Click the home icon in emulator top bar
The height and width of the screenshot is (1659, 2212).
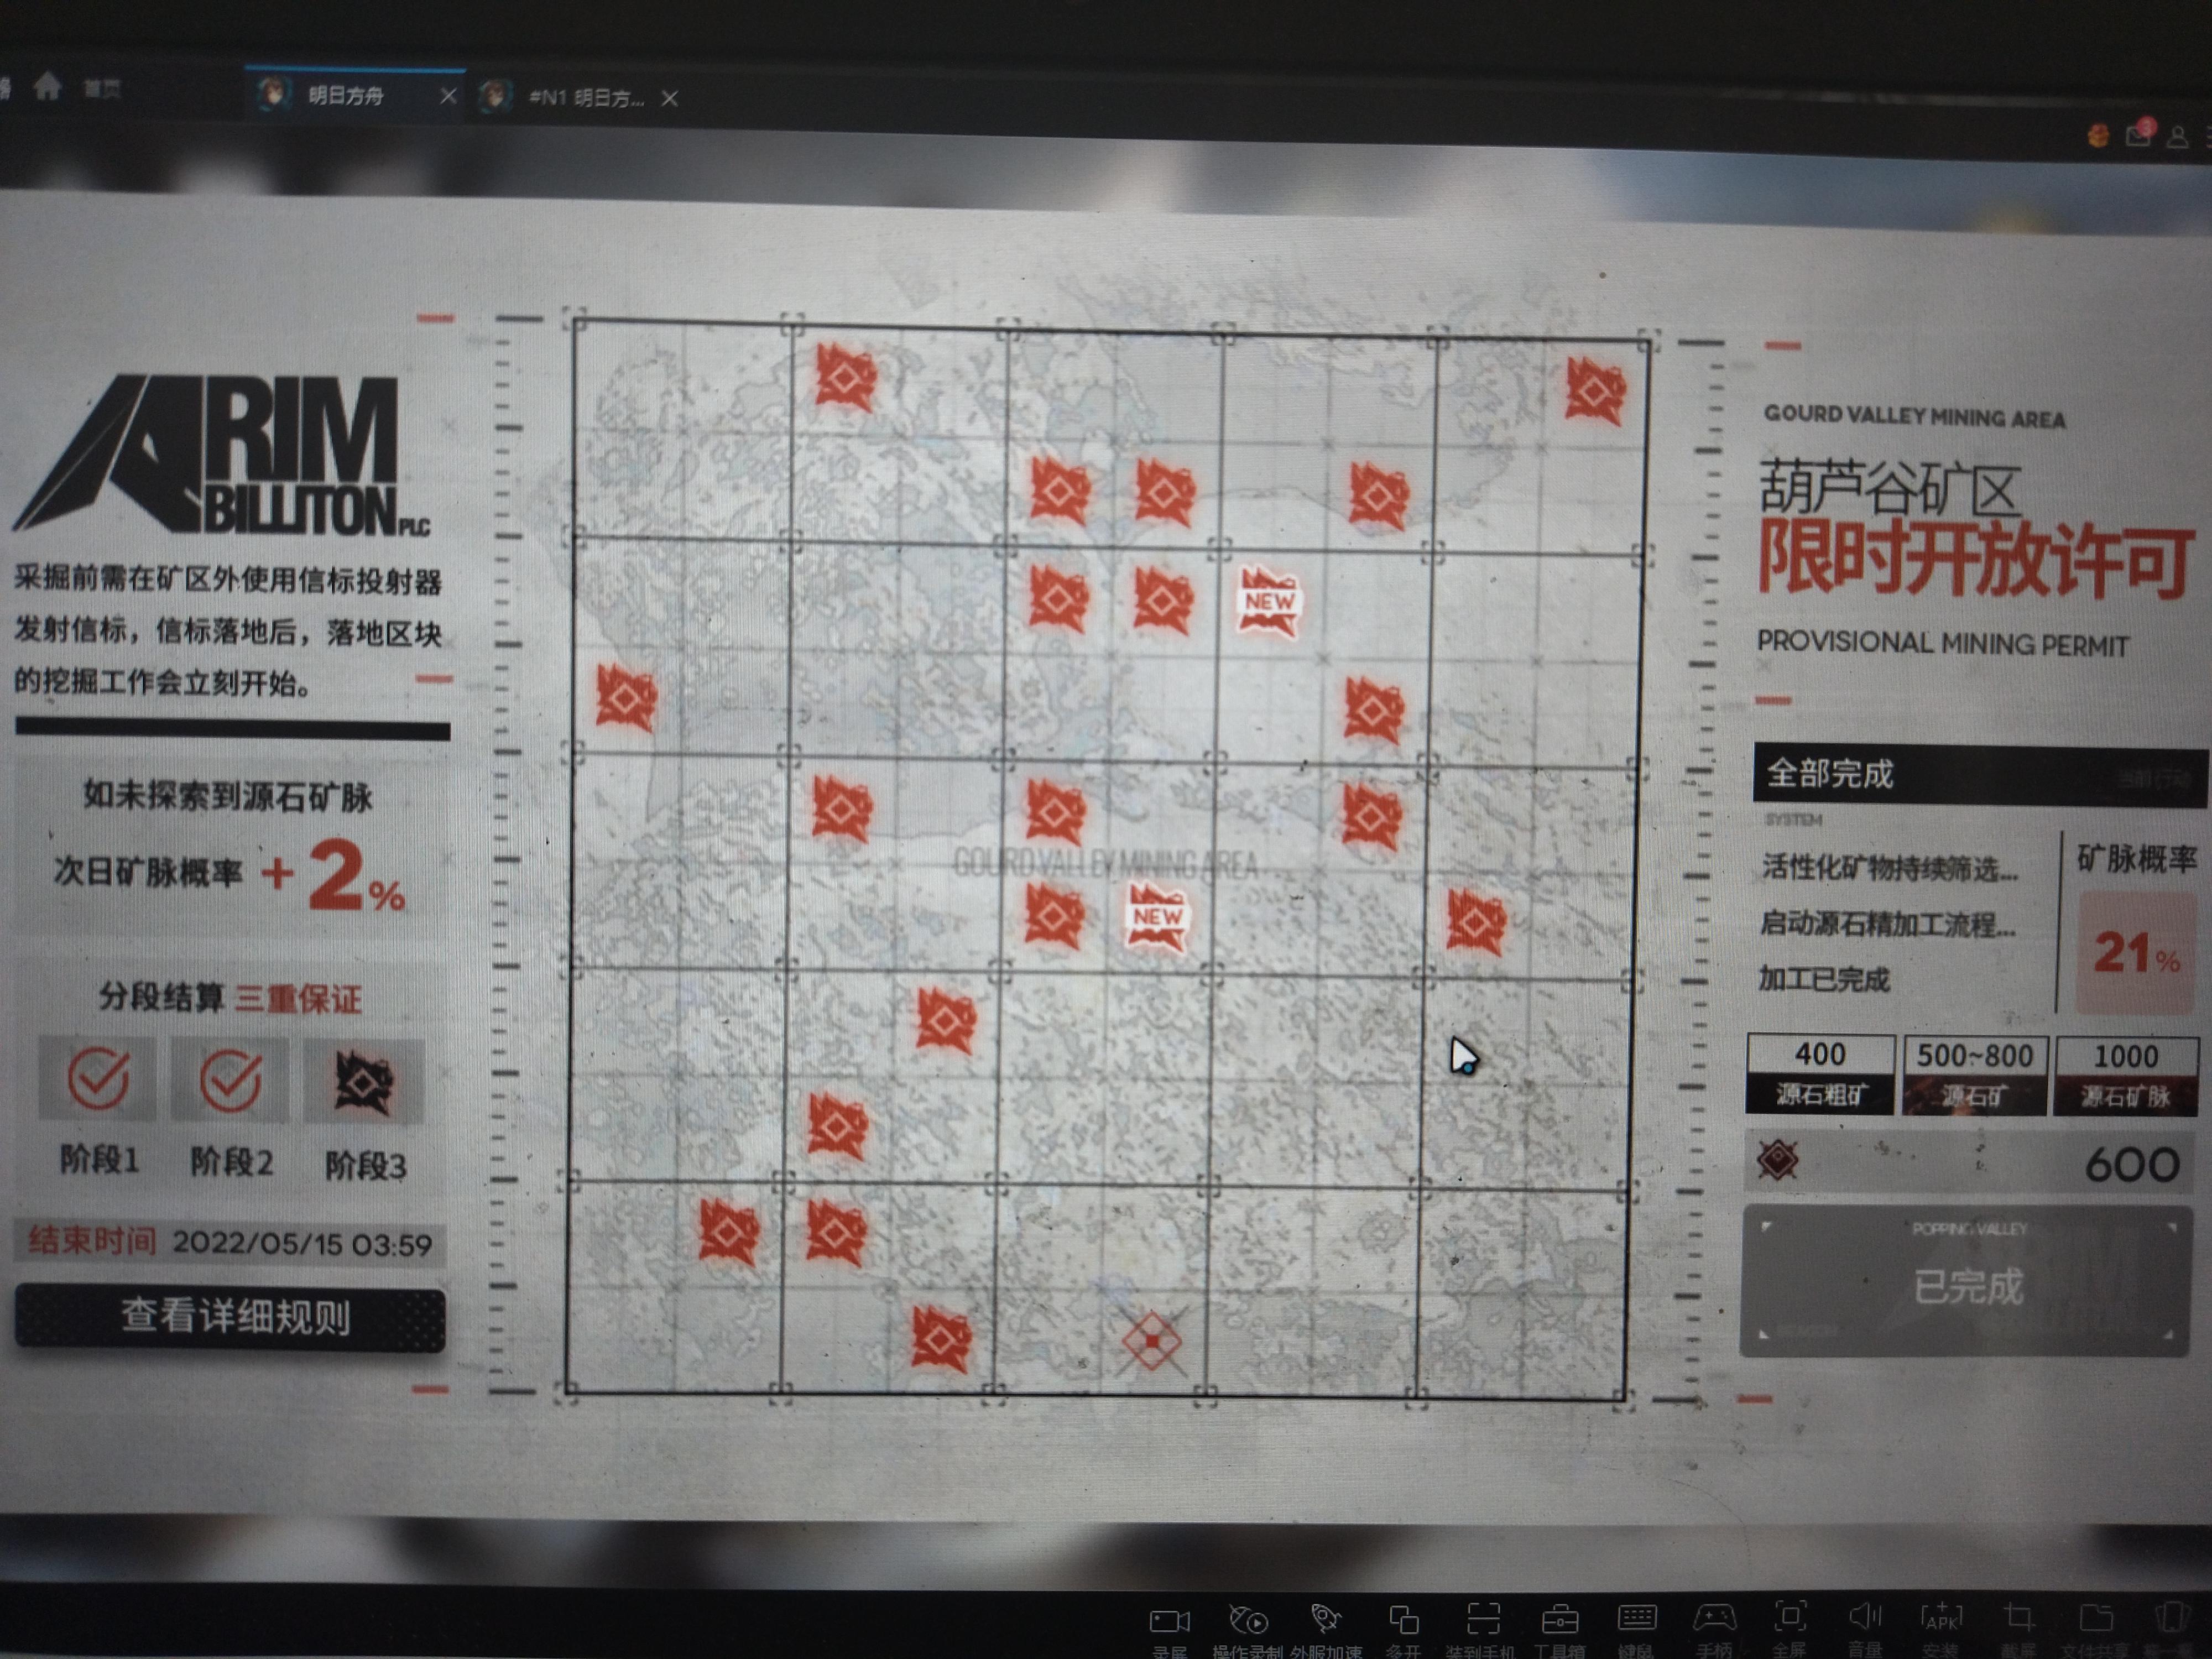click(47, 87)
